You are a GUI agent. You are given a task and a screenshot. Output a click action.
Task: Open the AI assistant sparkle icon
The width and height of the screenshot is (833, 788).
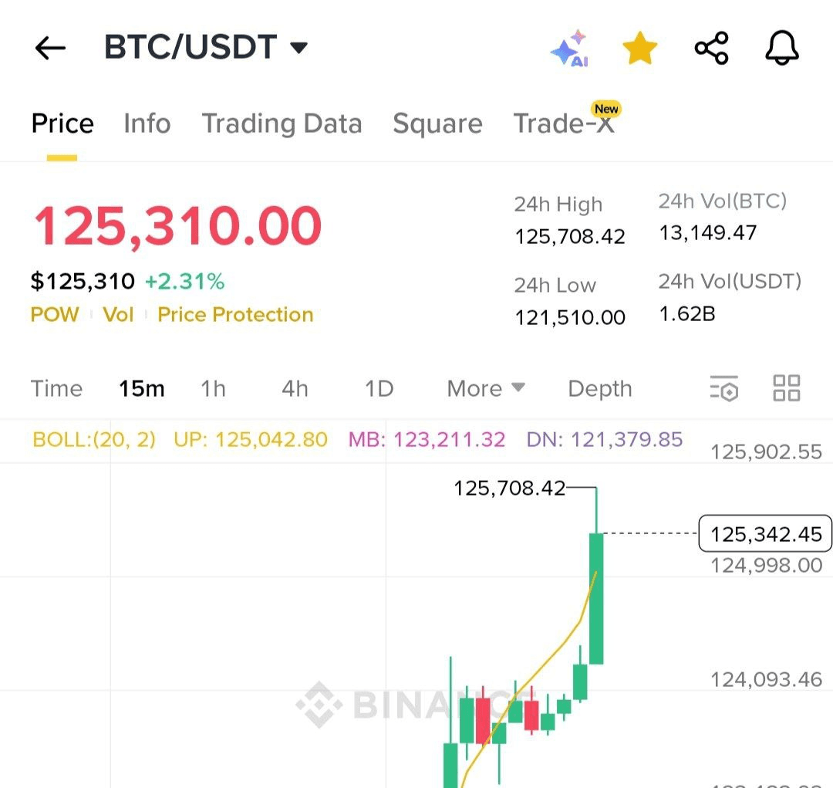pos(570,49)
